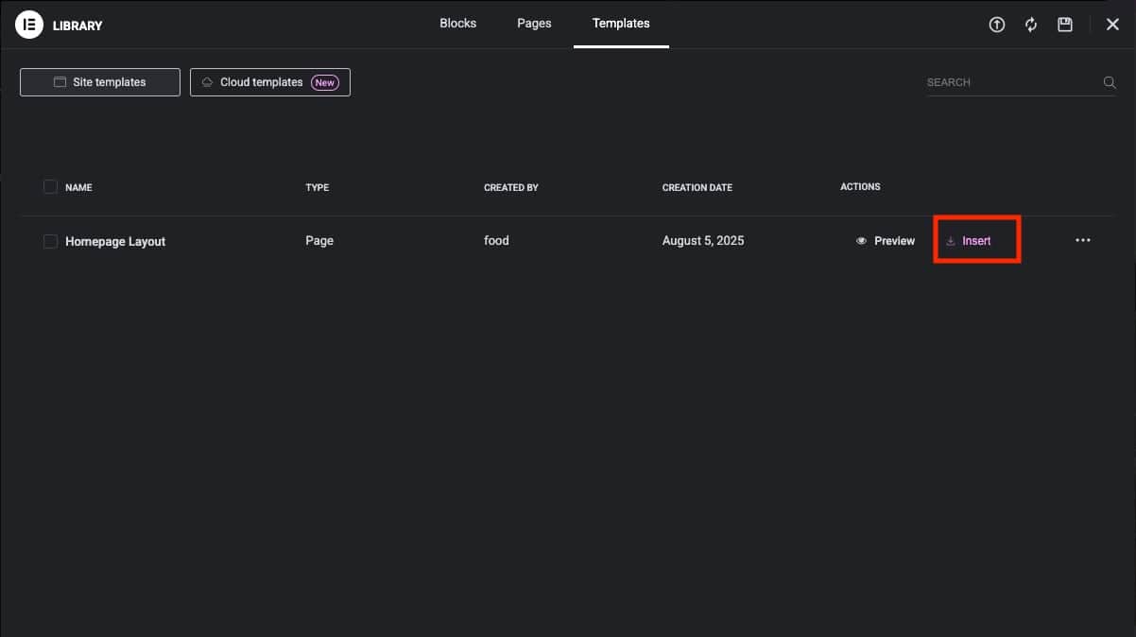
Task: Sort by the CREATED BY column header
Action: (511, 187)
